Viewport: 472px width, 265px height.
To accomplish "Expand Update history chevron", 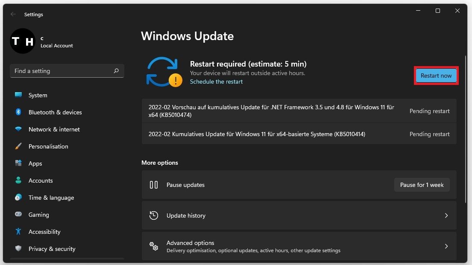I will 446,215.
